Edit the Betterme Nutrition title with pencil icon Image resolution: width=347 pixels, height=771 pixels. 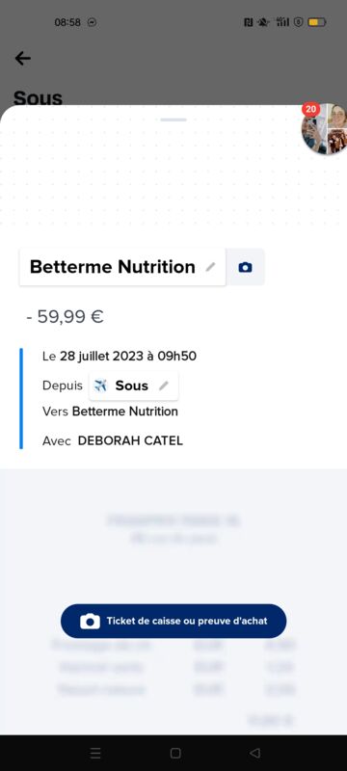(x=210, y=267)
